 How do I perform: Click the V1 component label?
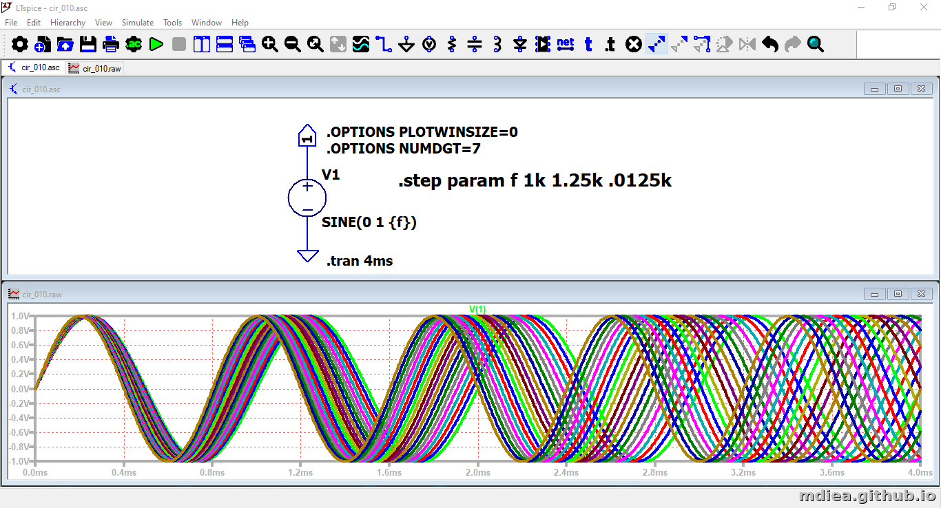pos(331,175)
